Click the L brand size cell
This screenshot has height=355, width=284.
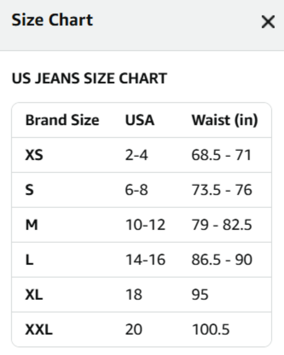(29, 260)
